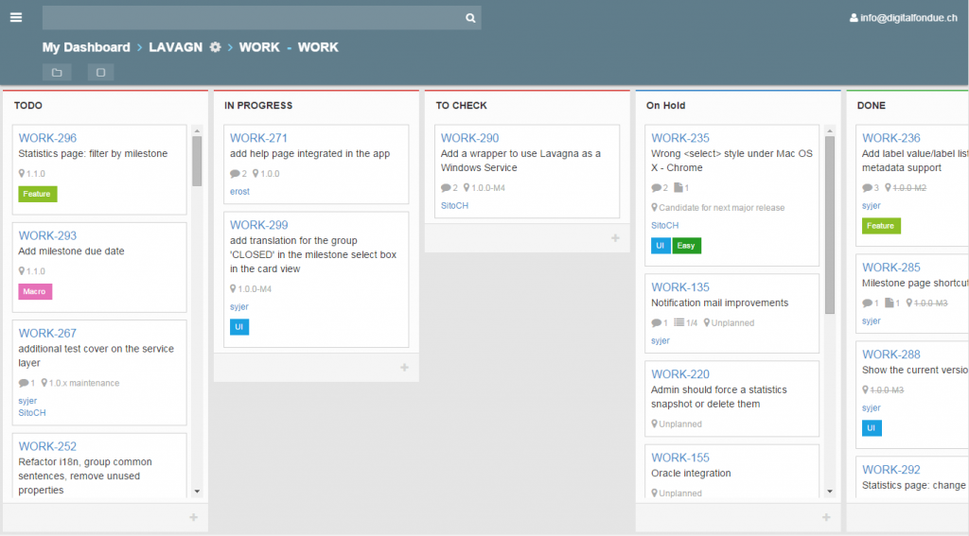Click '1.0.x maintenance' milestone on WORK-267
969x536 pixels.
pyautogui.click(x=84, y=383)
